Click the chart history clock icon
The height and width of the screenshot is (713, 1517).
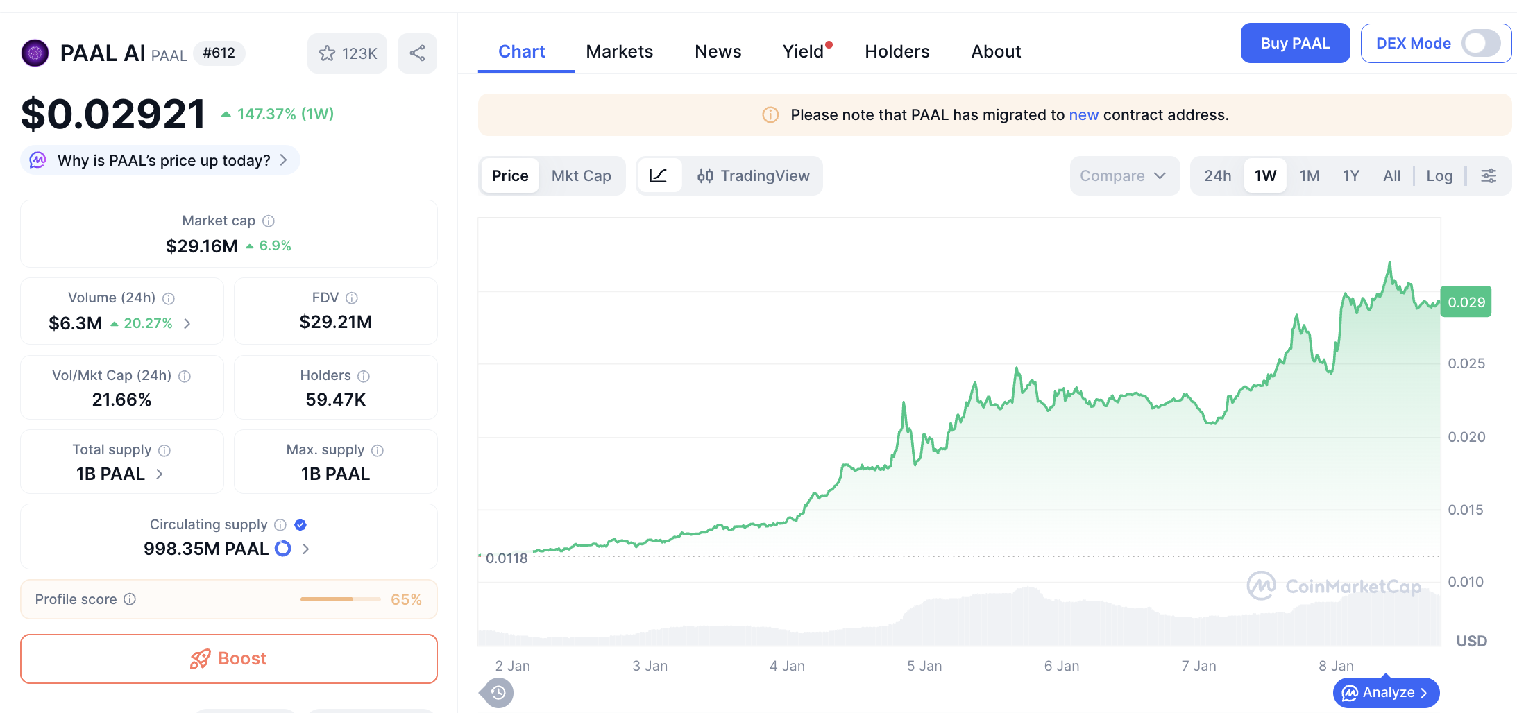click(x=498, y=692)
